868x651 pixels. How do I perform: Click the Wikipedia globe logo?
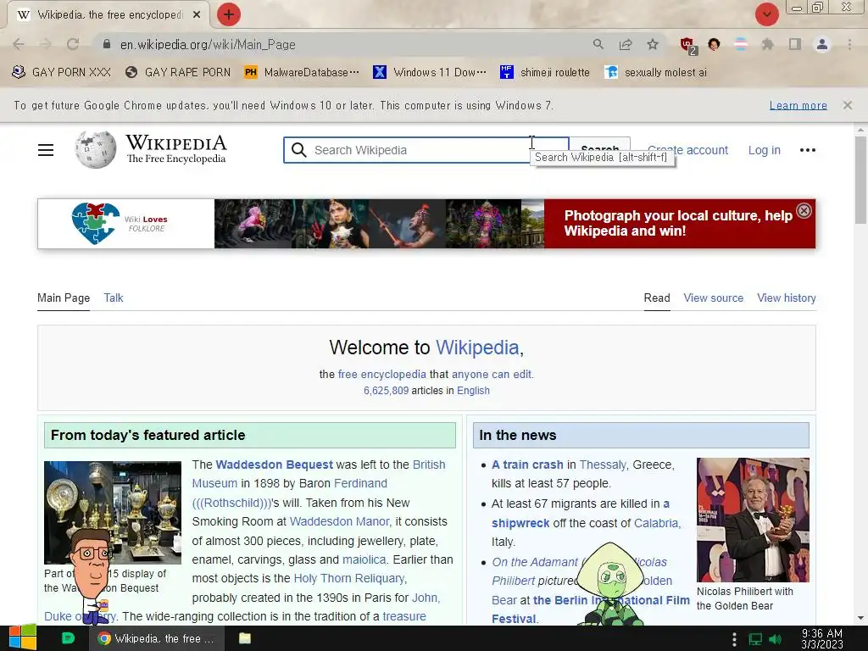pyautogui.click(x=96, y=149)
